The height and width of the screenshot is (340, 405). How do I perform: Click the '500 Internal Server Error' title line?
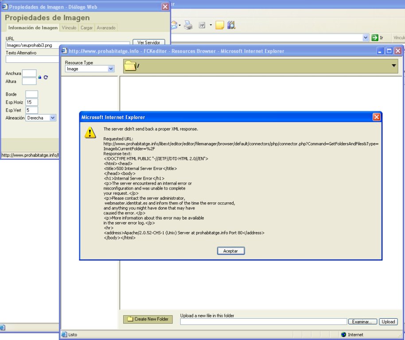coord(140,169)
